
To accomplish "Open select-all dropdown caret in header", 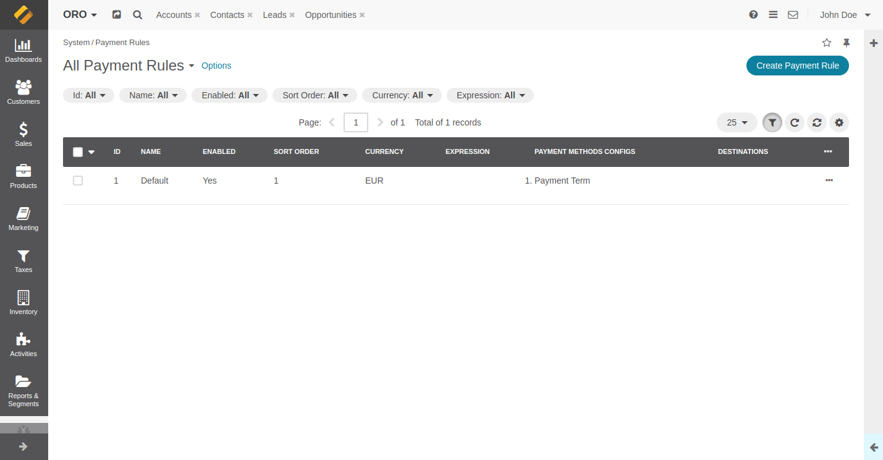I will [91, 152].
